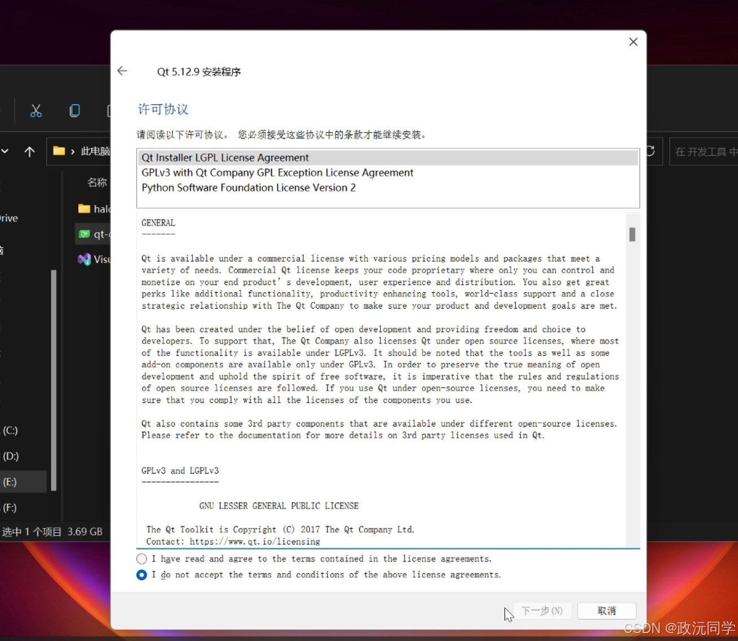Screen dimensions: 738x641
Task: Select the qt installer file in Explorer
Action: (x=94, y=234)
